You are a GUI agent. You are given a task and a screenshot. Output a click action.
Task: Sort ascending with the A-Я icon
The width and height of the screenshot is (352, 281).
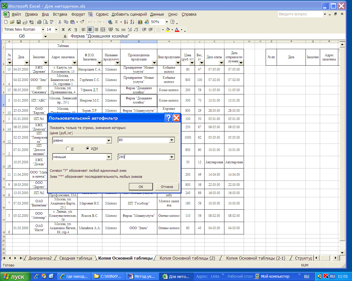coord(126,22)
